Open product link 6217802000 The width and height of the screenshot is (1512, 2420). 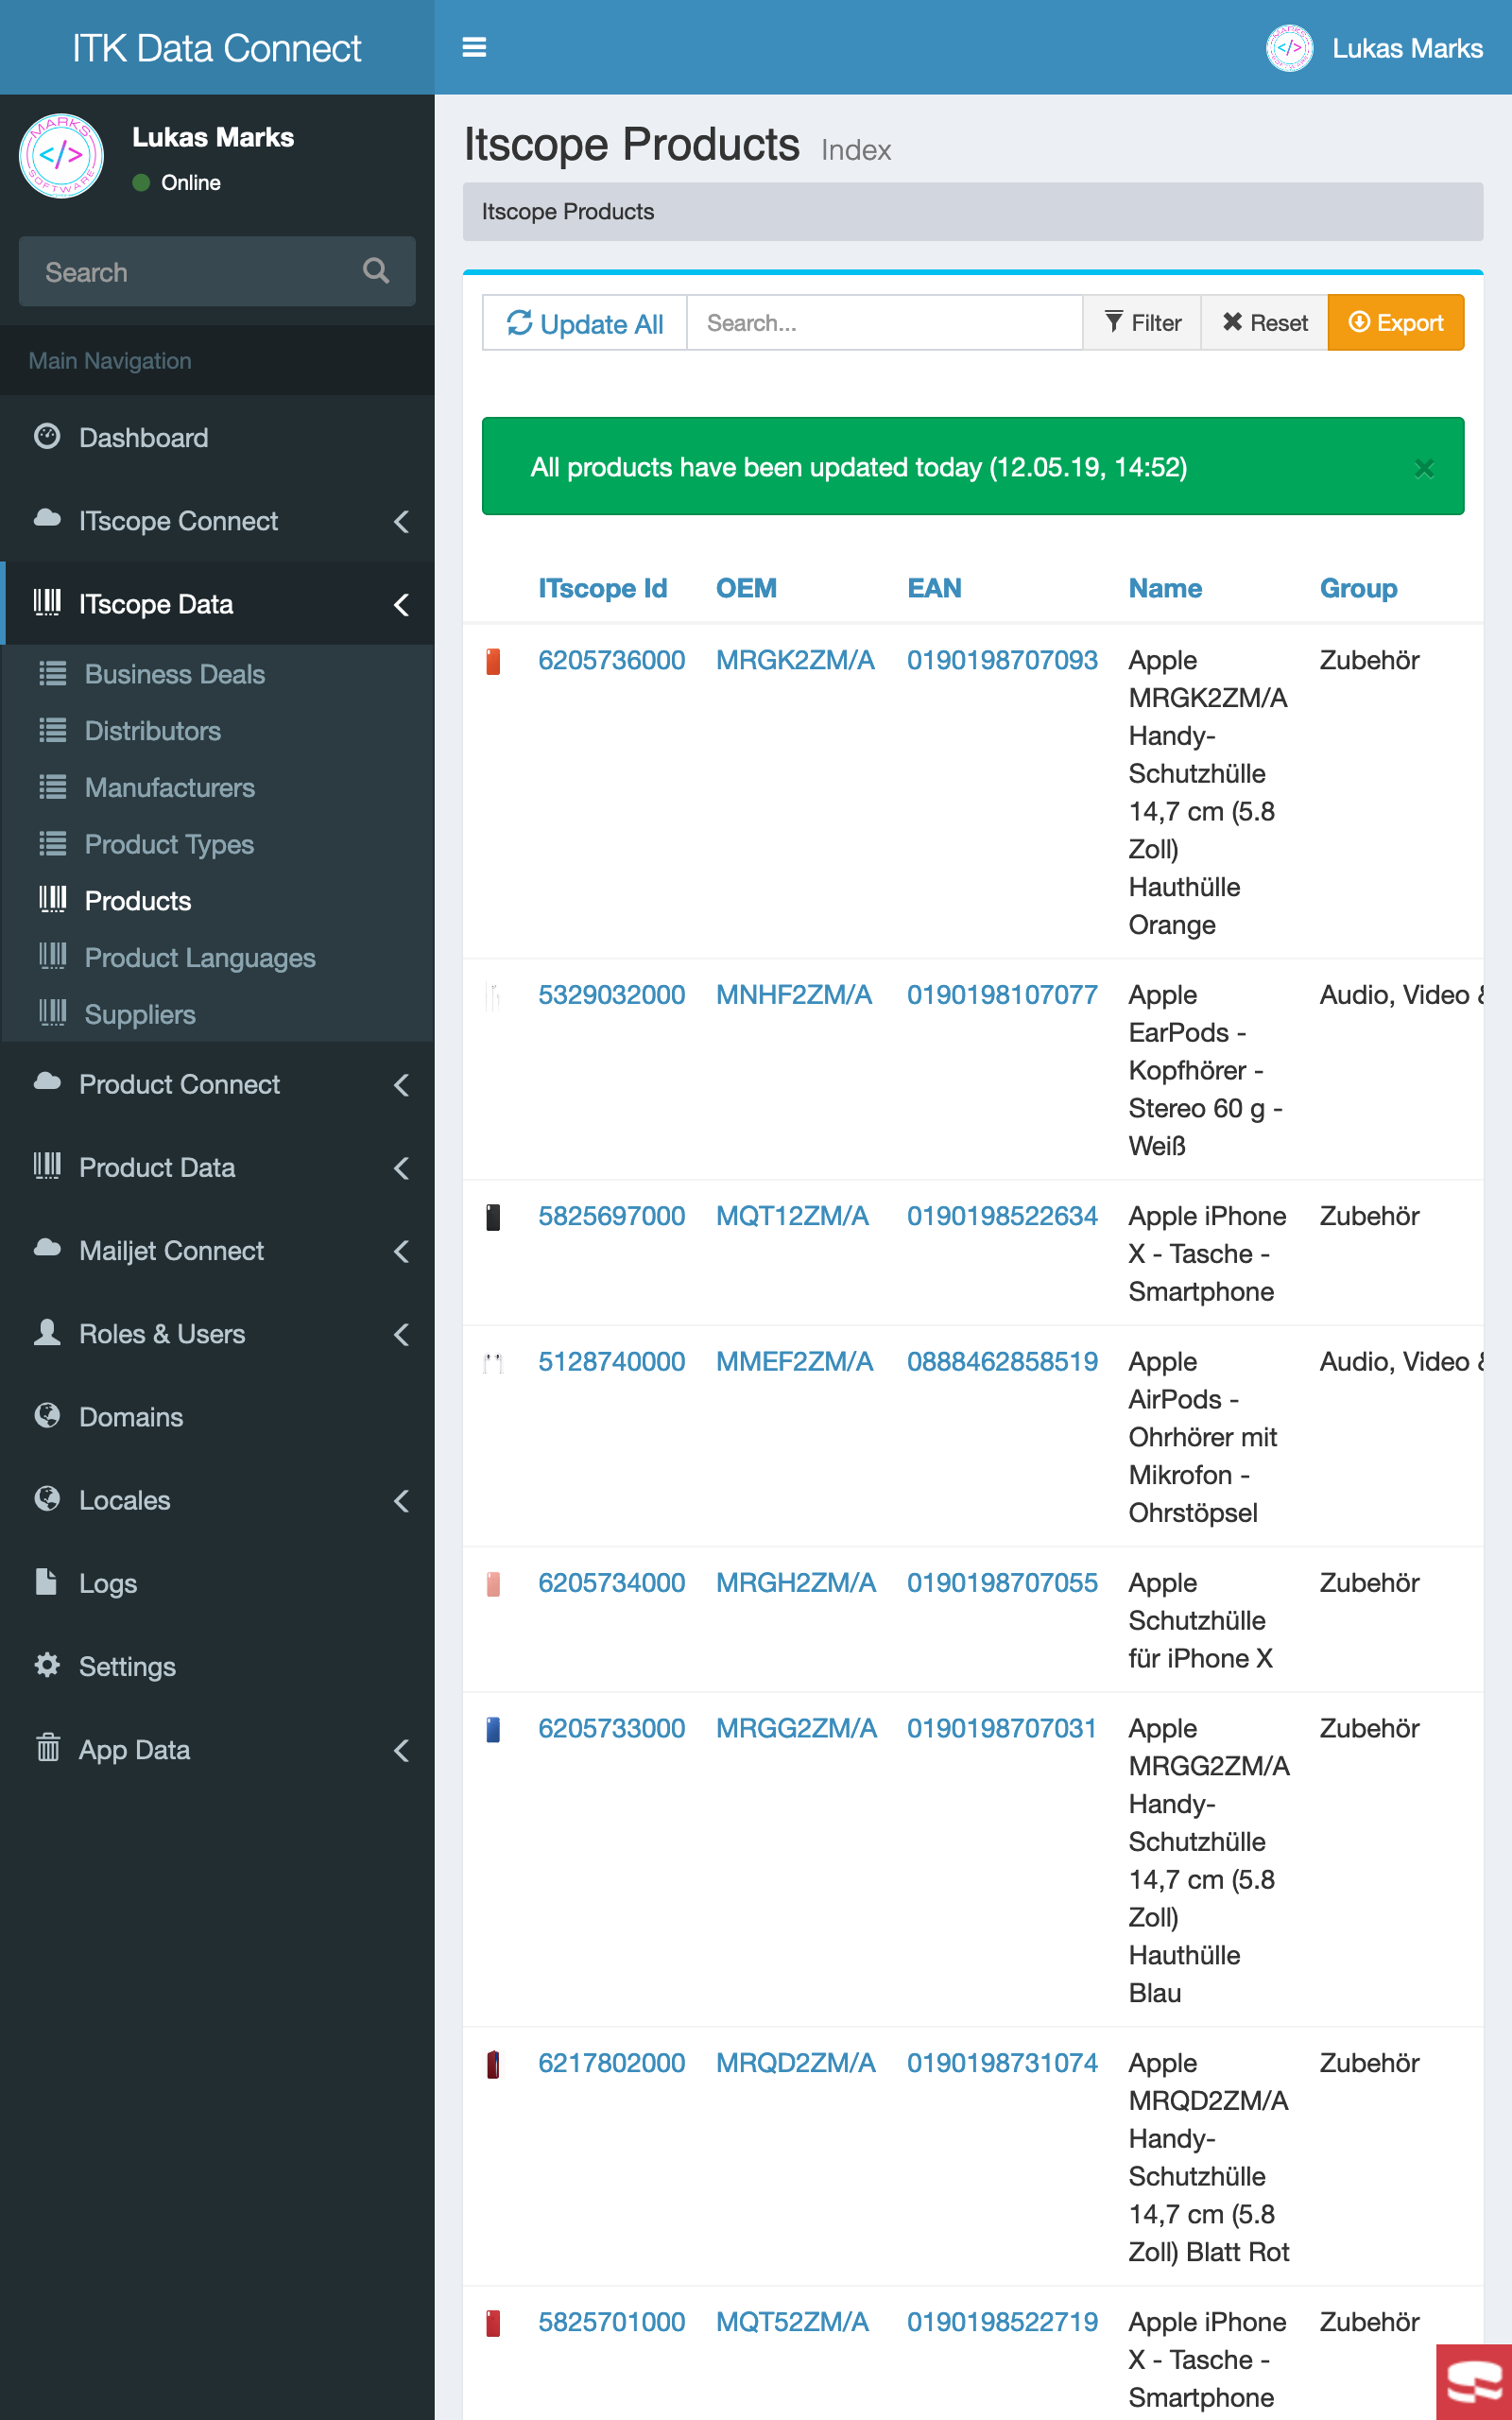(x=611, y=2063)
